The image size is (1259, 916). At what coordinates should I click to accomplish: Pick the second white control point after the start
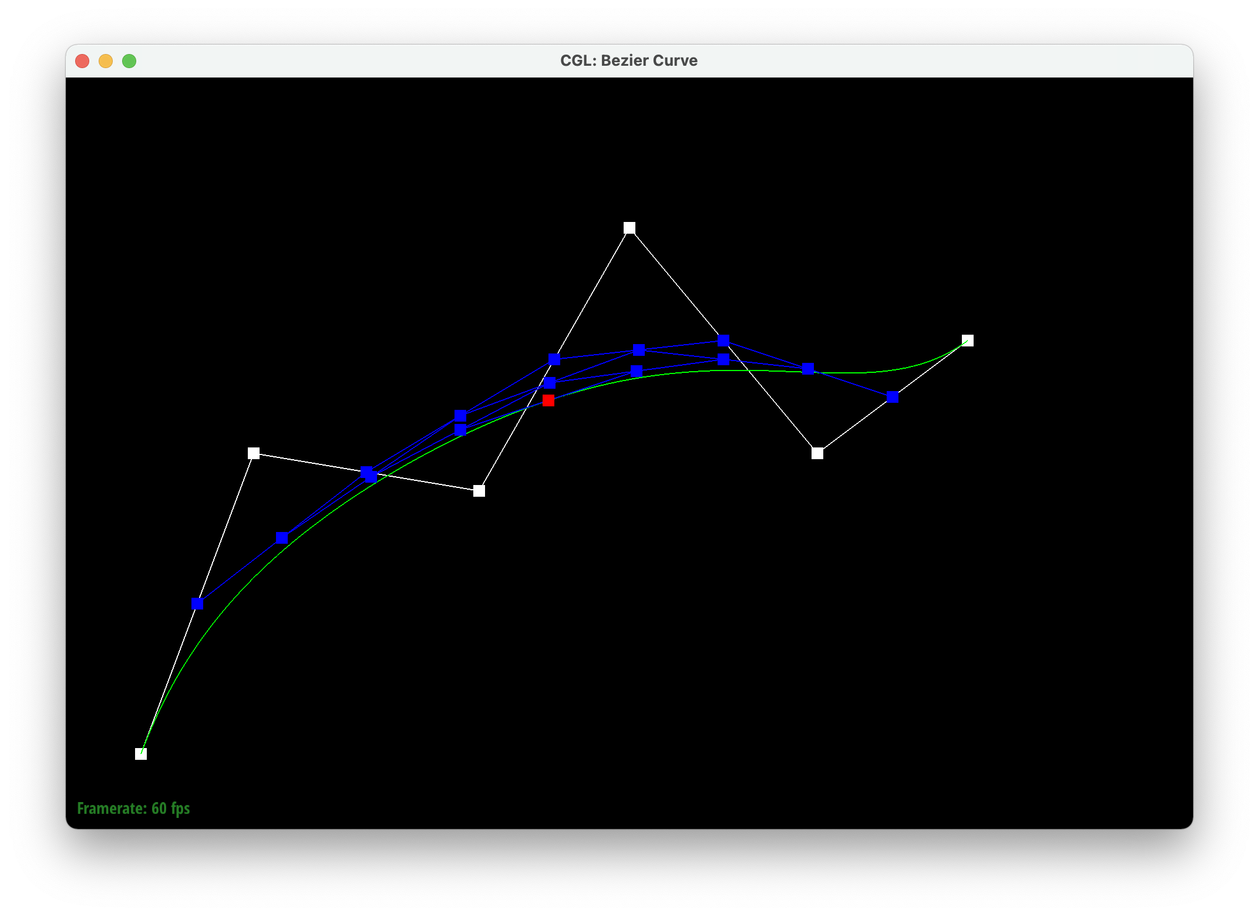coord(254,453)
